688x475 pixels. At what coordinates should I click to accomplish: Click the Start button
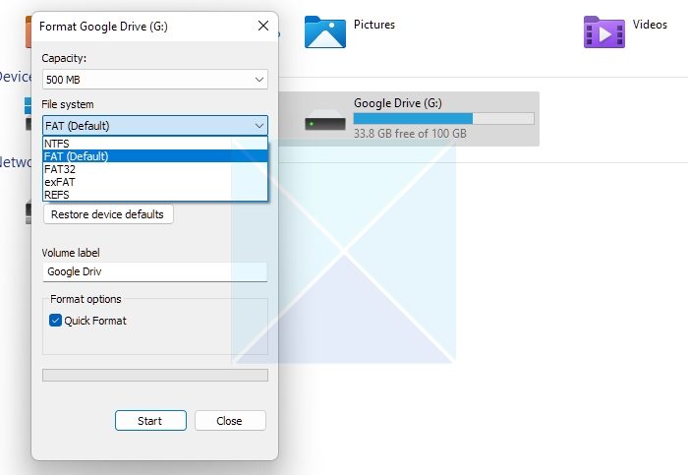[x=150, y=421]
